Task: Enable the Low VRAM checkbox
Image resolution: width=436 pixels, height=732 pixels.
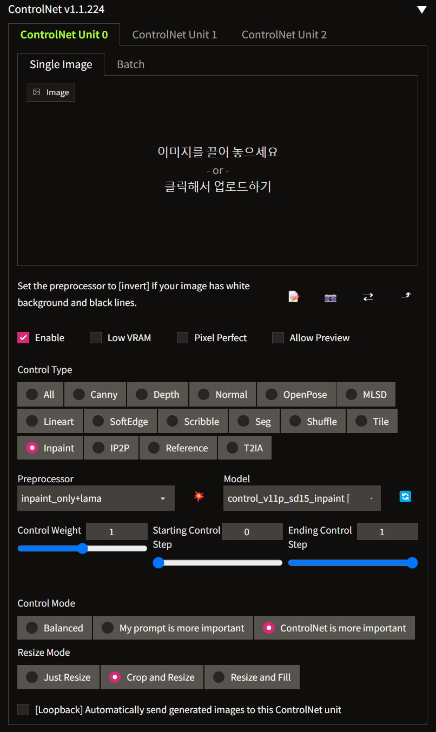Action: click(x=96, y=338)
